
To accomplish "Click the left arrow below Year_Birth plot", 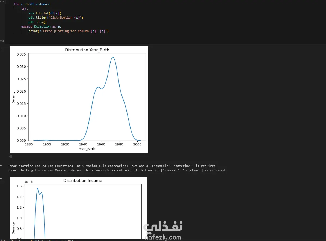I will pyautogui.click(x=10, y=157).
